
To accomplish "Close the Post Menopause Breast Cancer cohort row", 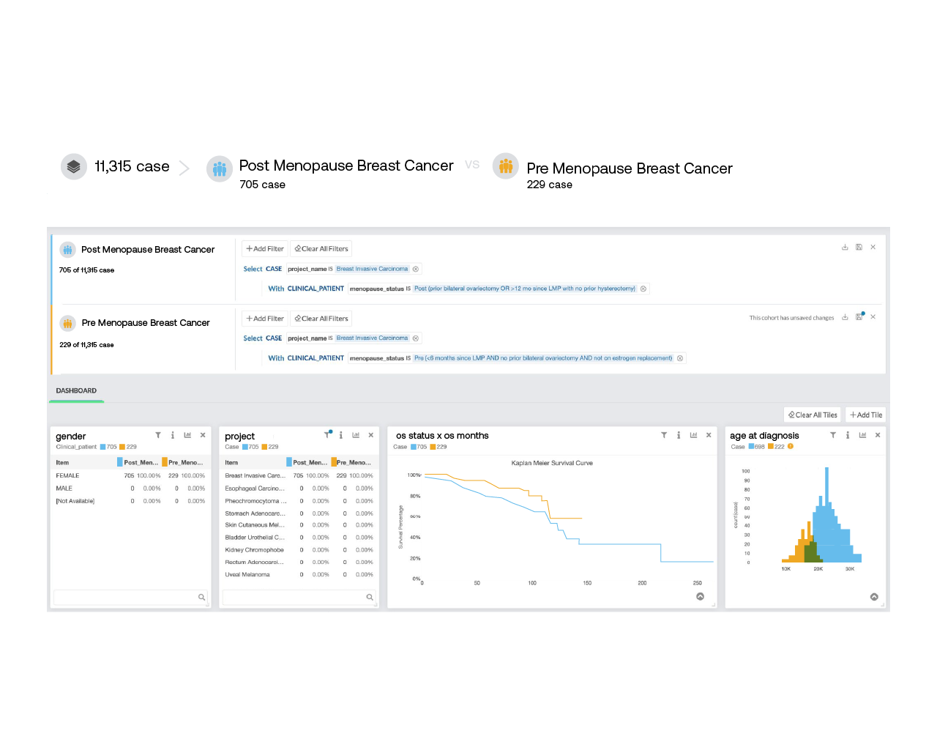I will click(873, 248).
